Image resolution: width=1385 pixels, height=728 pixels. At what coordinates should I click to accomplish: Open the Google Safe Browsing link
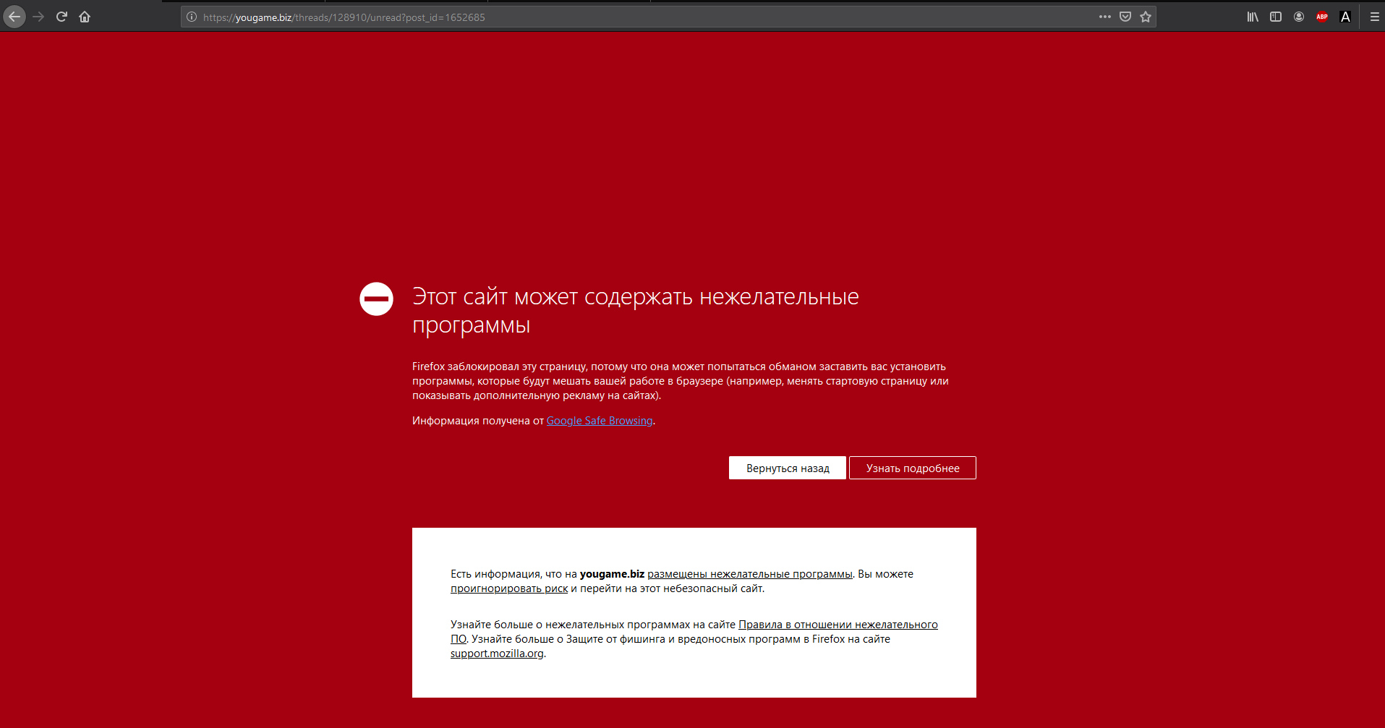coord(600,421)
